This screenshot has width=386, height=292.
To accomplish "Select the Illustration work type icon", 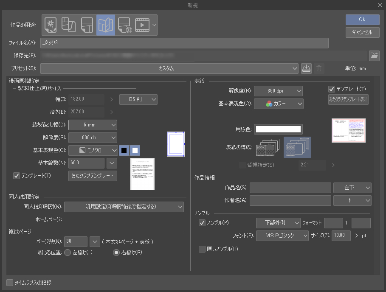I will [50, 25].
